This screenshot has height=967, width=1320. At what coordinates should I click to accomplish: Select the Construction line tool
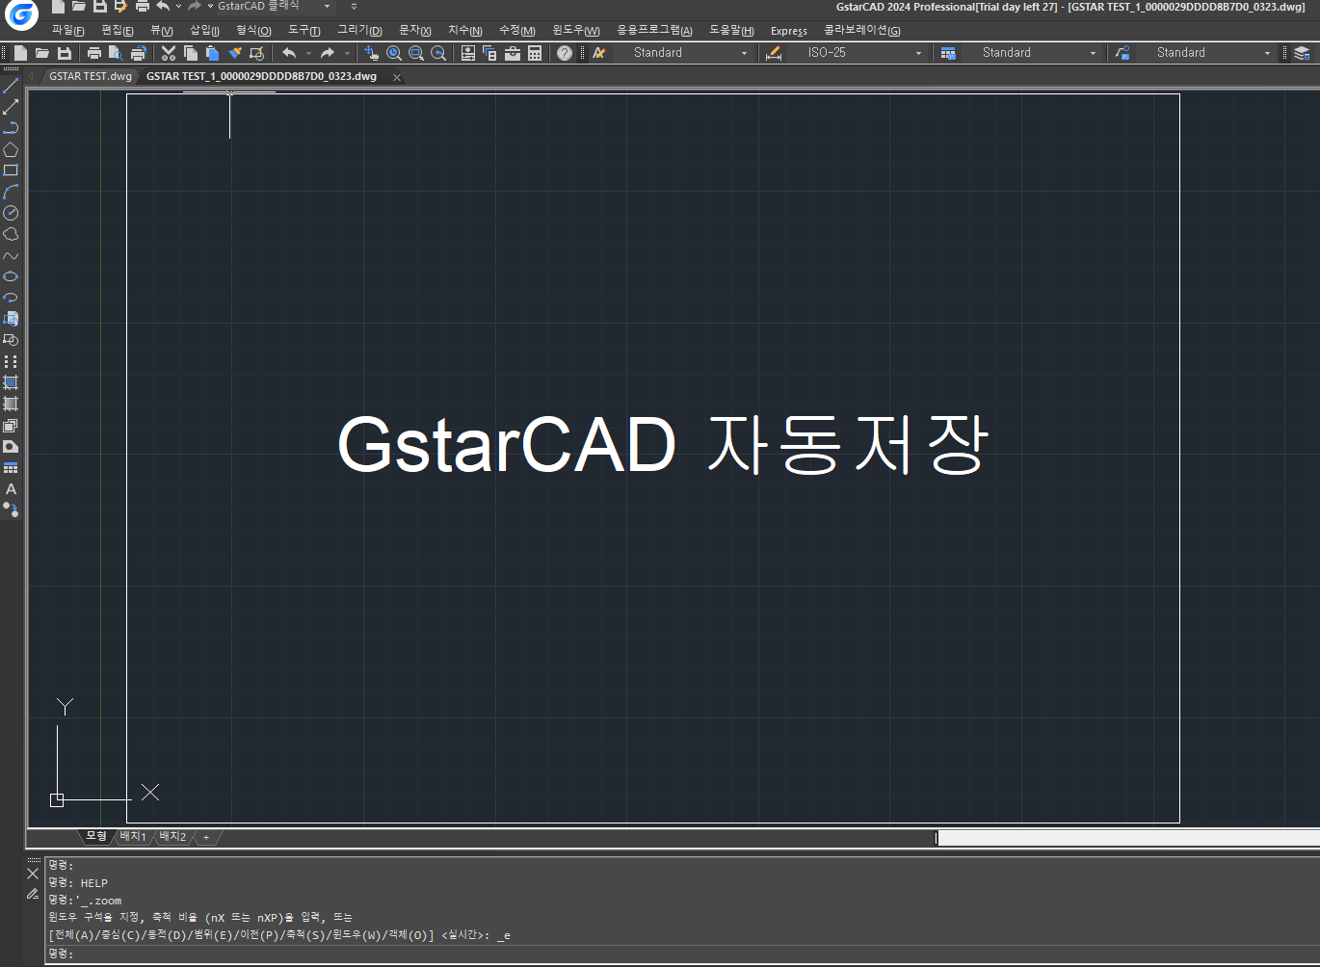[x=11, y=107]
